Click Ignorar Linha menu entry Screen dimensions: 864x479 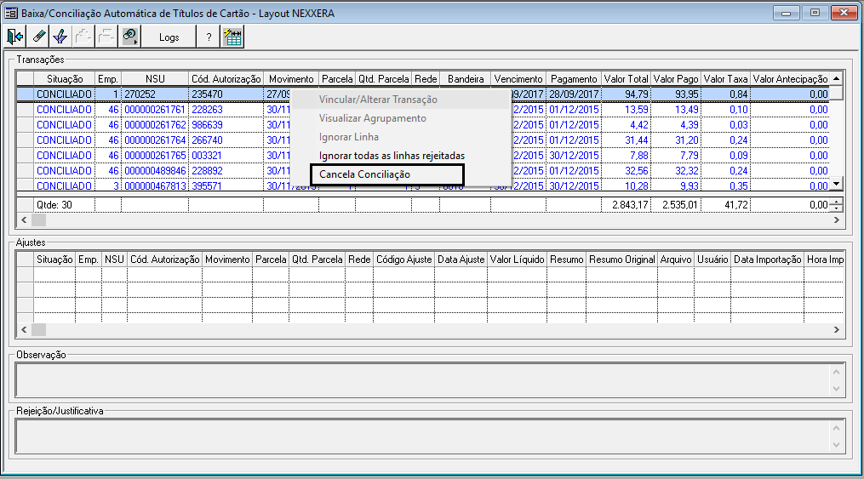point(349,137)
